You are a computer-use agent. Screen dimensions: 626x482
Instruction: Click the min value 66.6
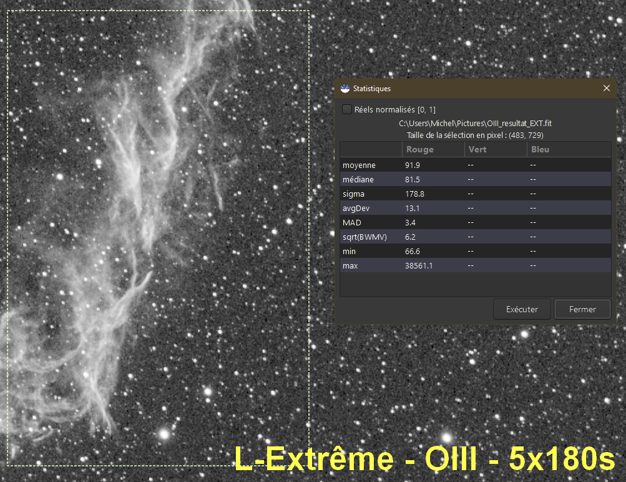(413, 251)
